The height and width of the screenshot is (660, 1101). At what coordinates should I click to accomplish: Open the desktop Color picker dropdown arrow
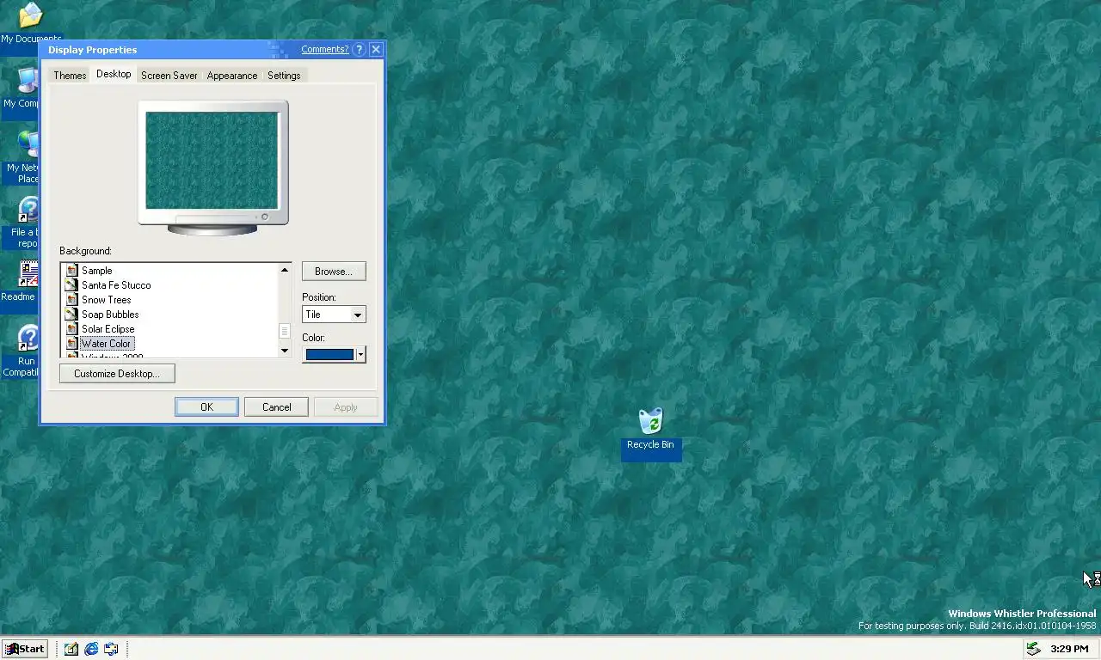pos(360,354)
